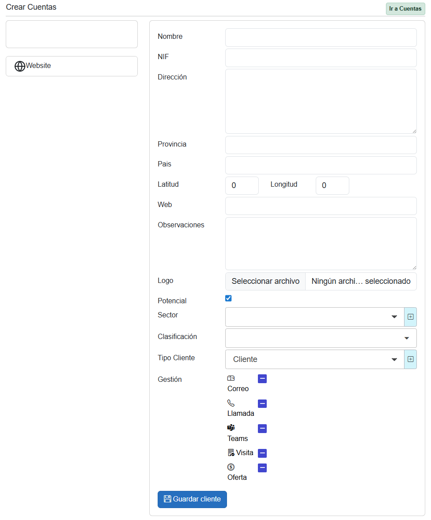Screen dimensions: 431x520
Task: Click the Teams icon under Gestión
Action: (231, 428)
